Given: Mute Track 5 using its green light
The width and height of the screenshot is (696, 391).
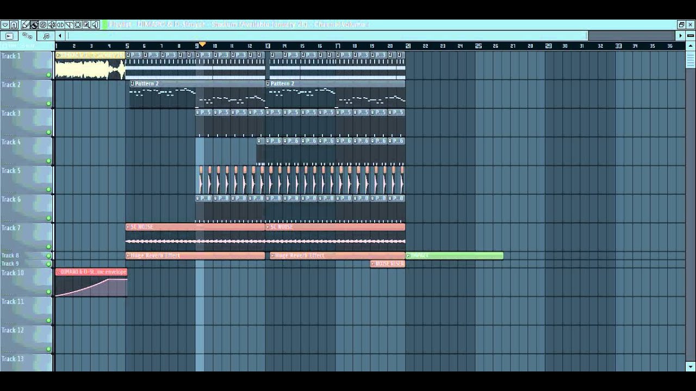Looking at the screenshot, I should [48, 190].
